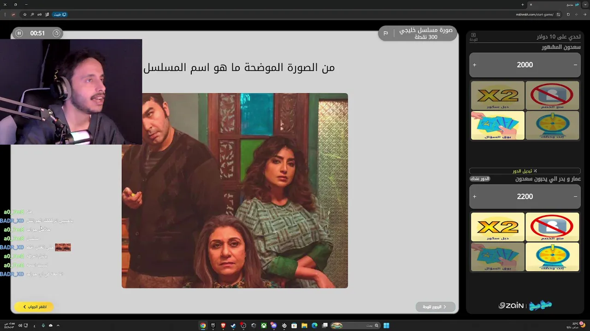Open the browser profile avatar
The width and height of the screenshot is (590, 331).
(x=13, y=14)
